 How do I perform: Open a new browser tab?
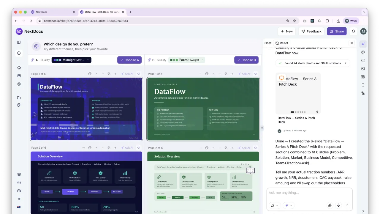coord(130,12)
